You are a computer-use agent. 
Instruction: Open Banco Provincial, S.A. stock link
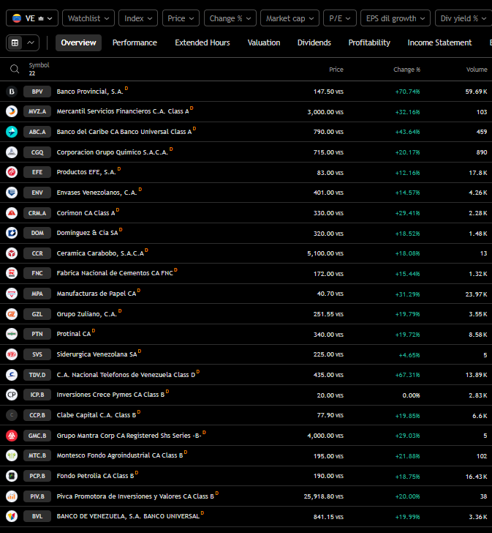(90, 92)
